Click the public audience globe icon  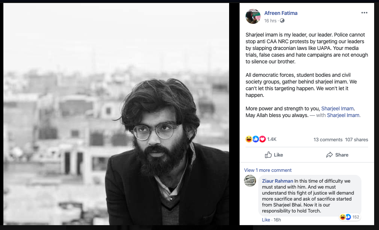click(x=282, y=21)
